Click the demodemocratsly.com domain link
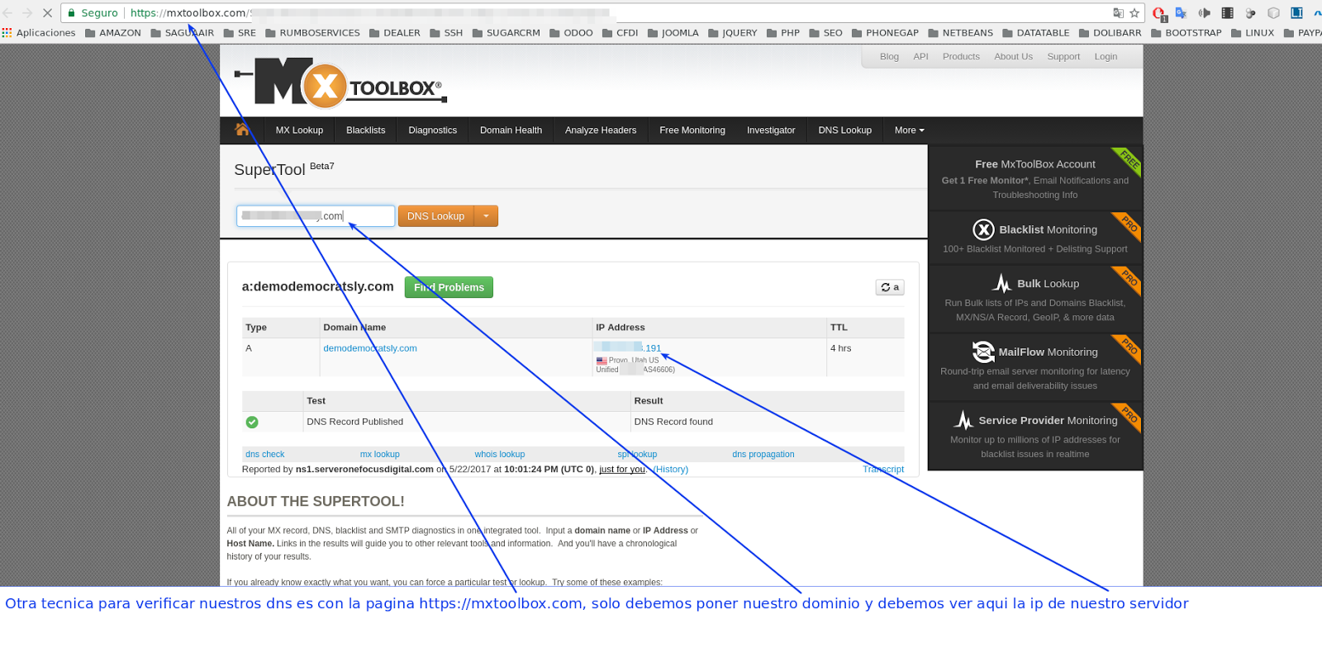The width and height of the screenshot is (1322, 666). click(370, 348)
